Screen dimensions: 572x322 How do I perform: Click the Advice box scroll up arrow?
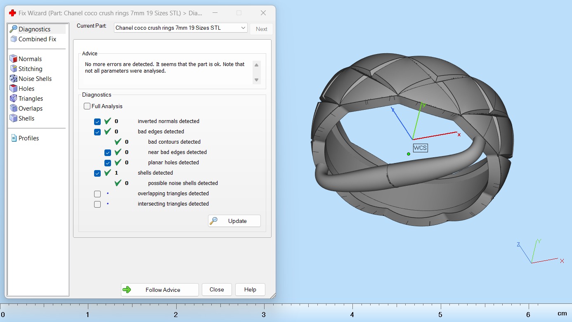[257, 65]
